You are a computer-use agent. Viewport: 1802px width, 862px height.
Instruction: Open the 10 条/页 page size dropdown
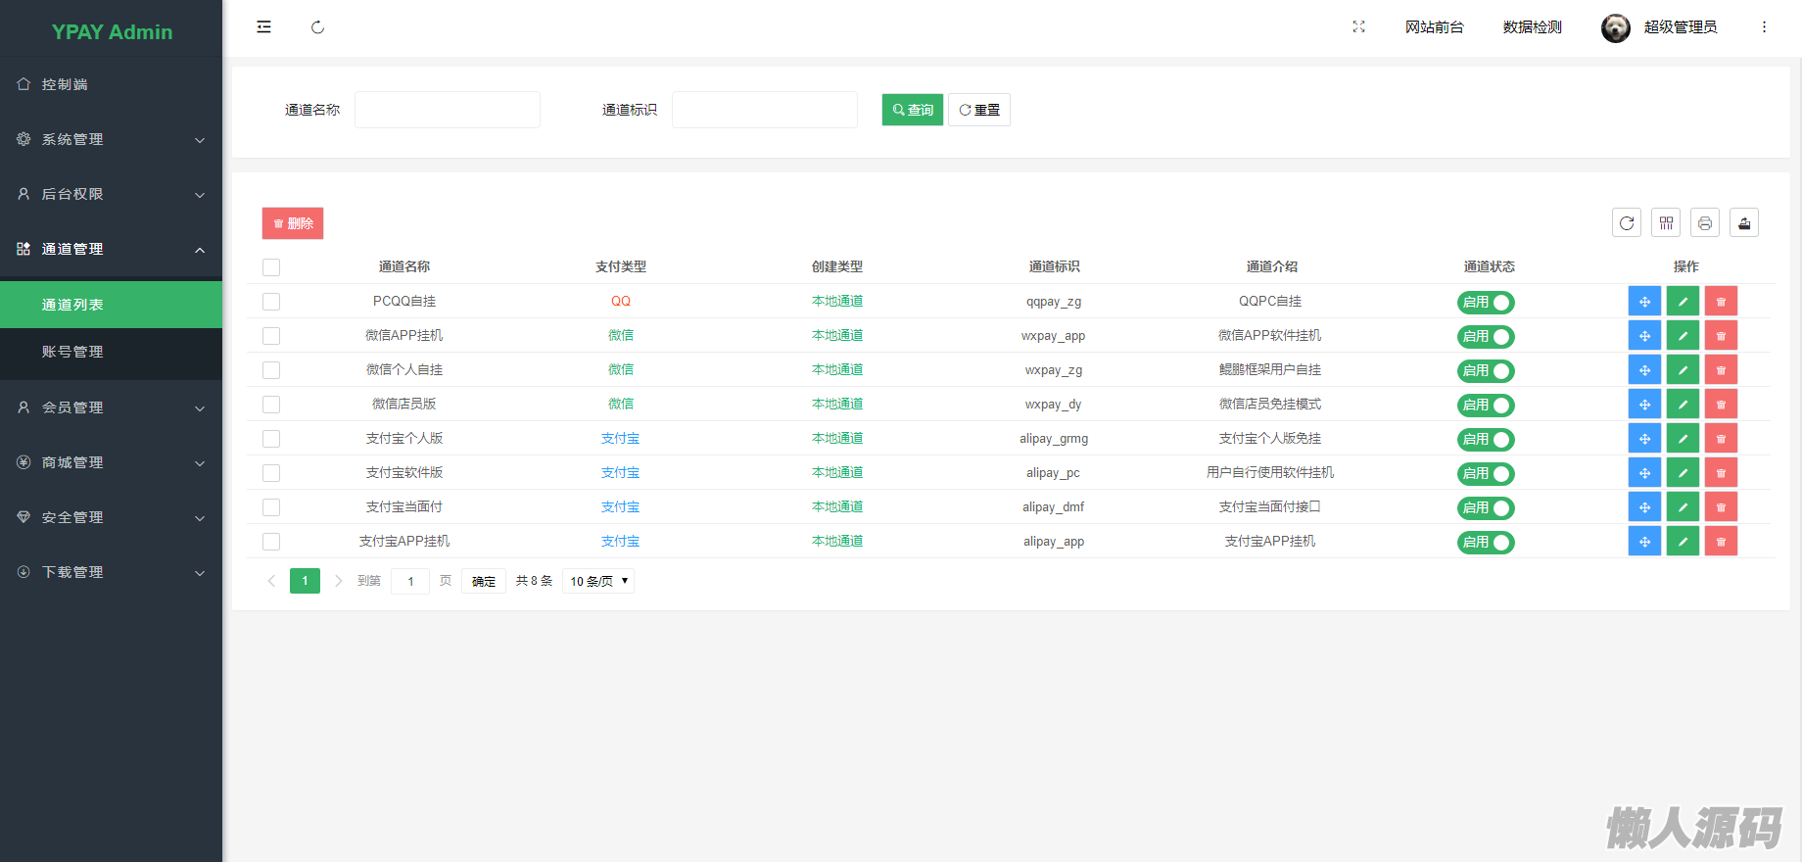tap(598, 581)
